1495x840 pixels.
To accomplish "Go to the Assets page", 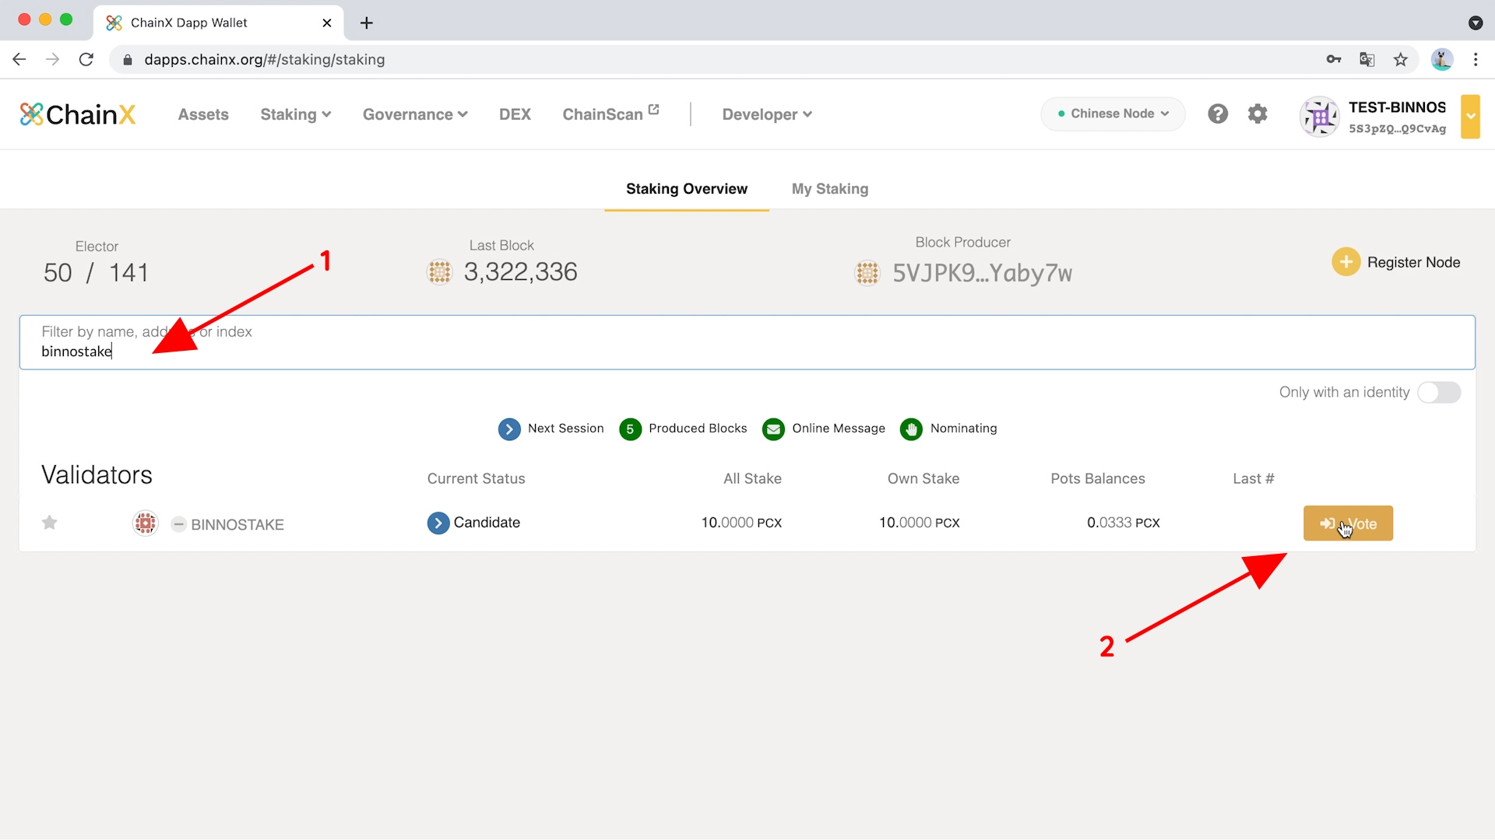I will tap(203, 114).
